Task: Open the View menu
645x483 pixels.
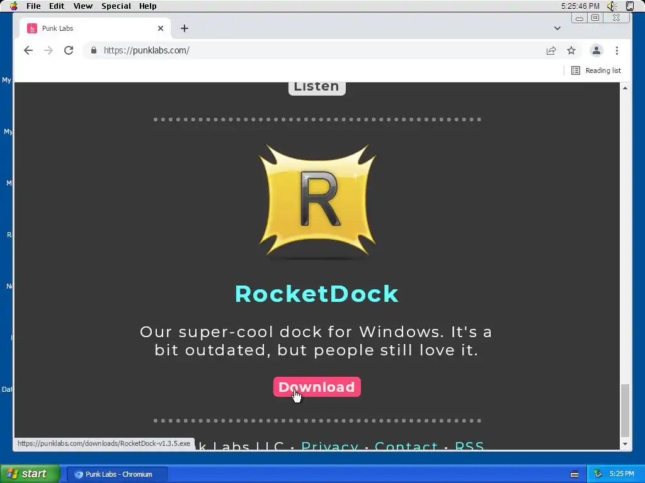Action: pos(83,6)
